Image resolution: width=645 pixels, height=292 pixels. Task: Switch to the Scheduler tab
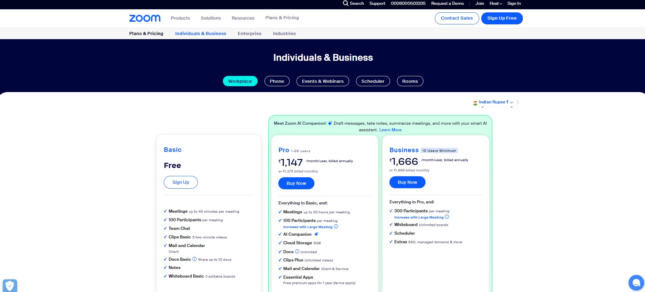pos(373,81)
